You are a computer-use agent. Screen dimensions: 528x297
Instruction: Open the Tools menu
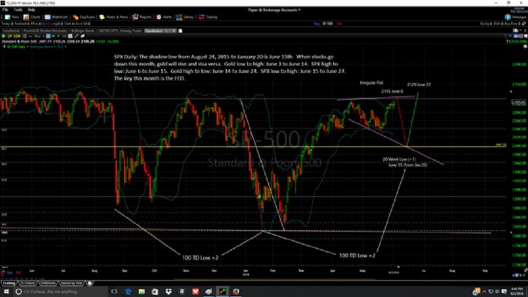(x=18, y=10)
